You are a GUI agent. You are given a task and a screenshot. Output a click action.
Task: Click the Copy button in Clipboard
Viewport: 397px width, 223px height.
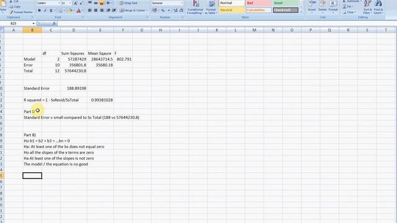click(15, 7)
